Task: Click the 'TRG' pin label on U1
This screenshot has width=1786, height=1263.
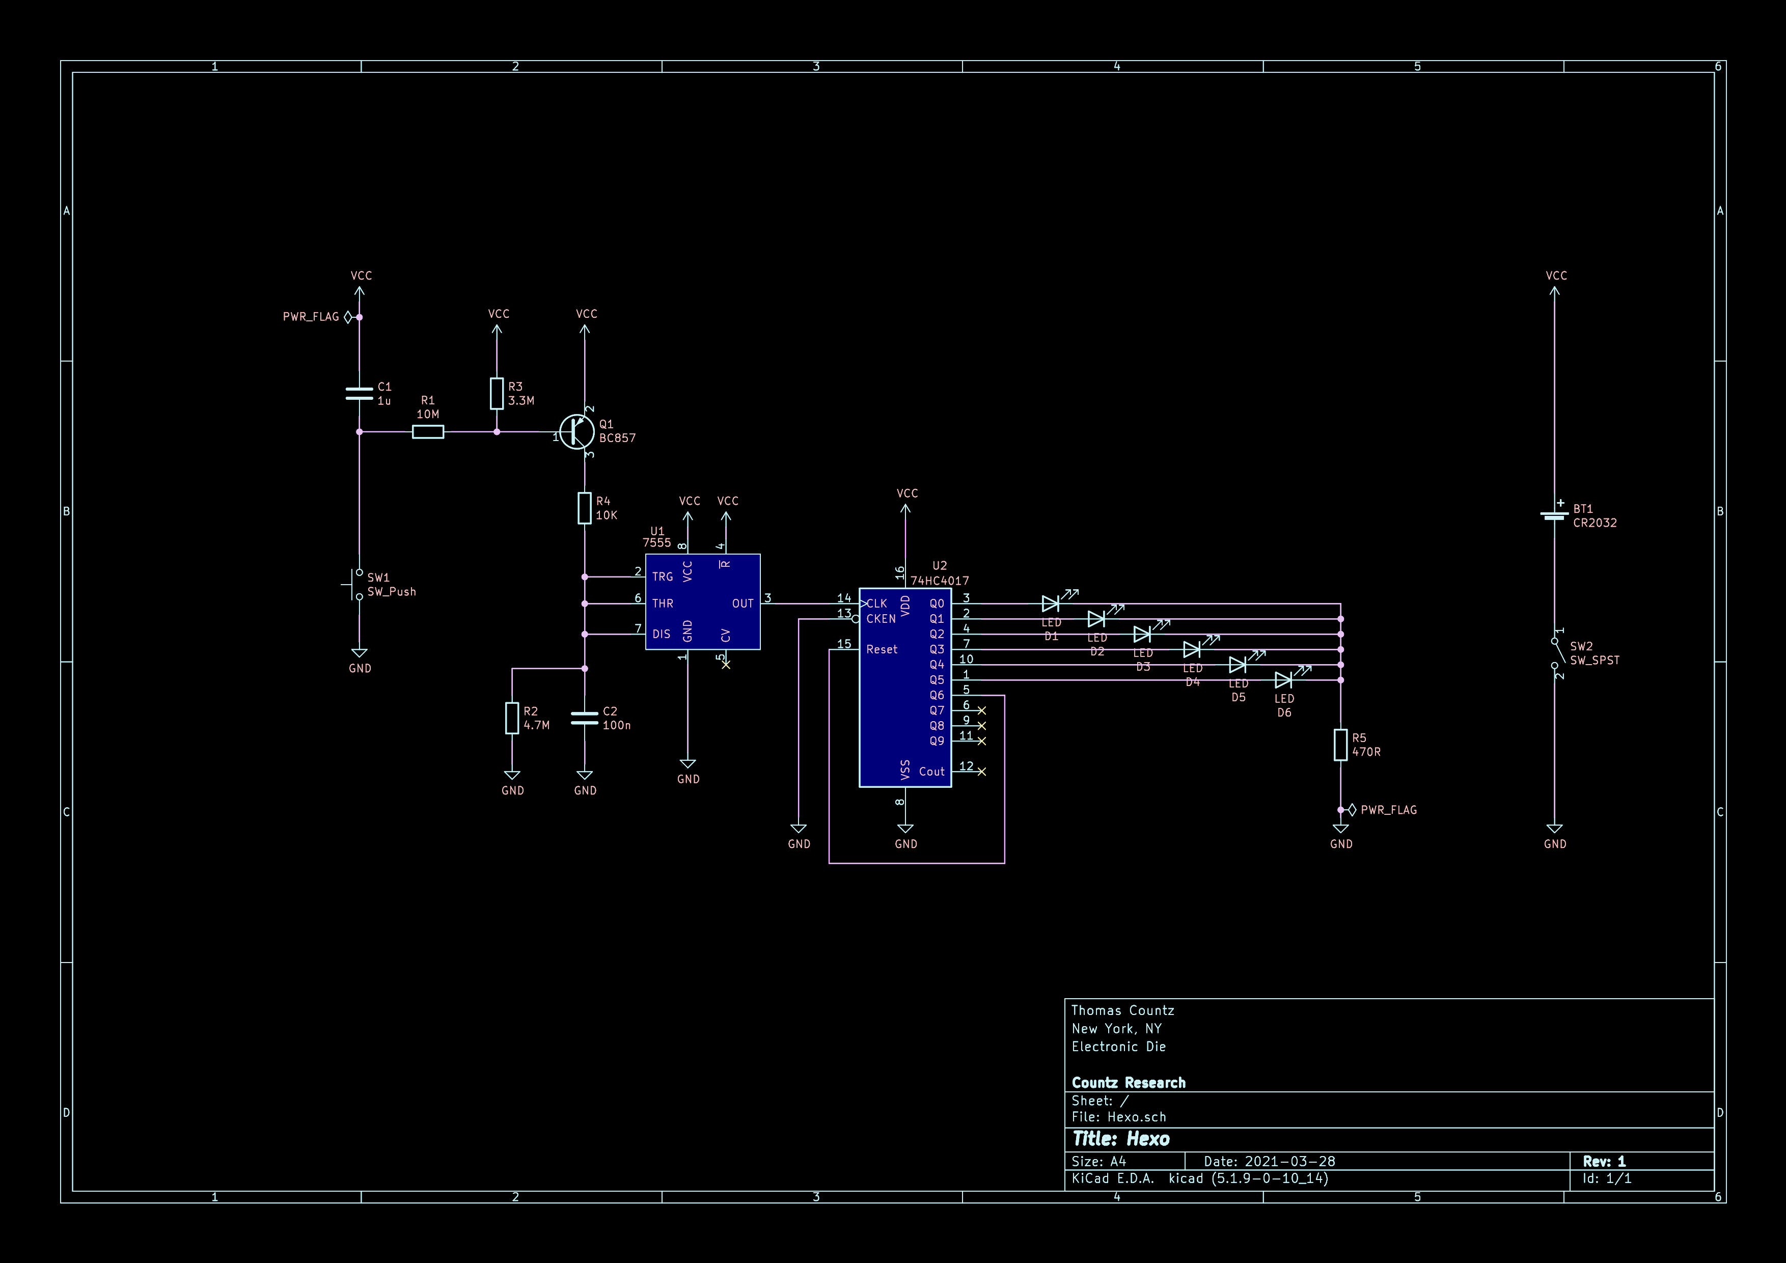Action: point(663,577)
